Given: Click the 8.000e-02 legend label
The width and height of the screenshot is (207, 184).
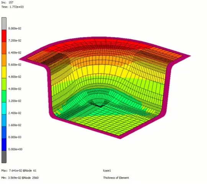Looking at the screenshot, I should 15,28.
